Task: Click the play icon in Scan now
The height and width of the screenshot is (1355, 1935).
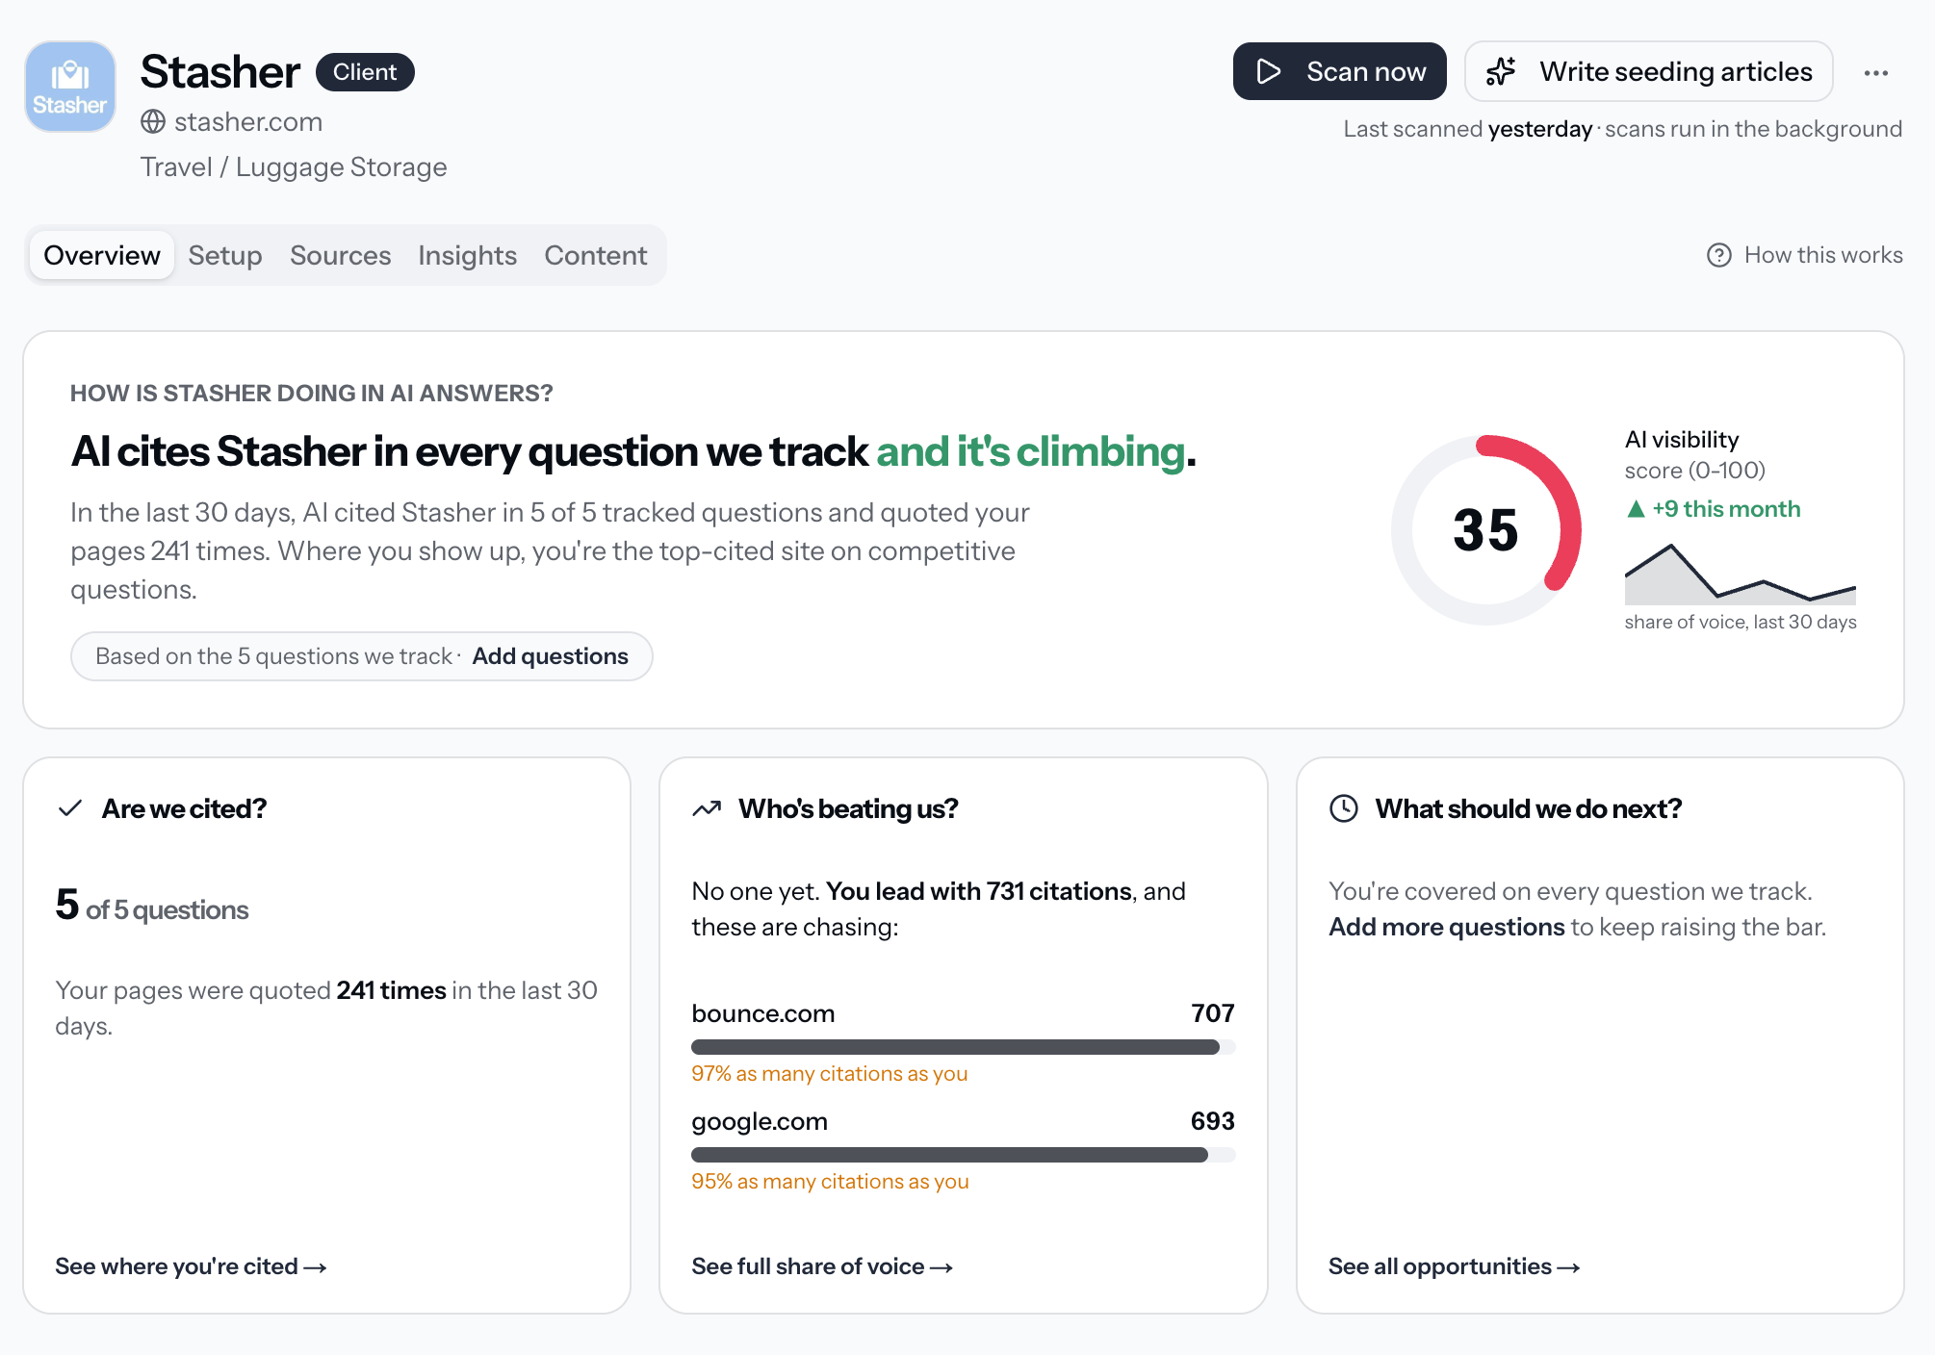Action: click(1269, 71)
